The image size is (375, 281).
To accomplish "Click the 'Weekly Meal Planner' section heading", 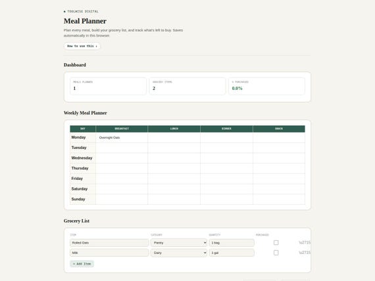I will [85, 113].
